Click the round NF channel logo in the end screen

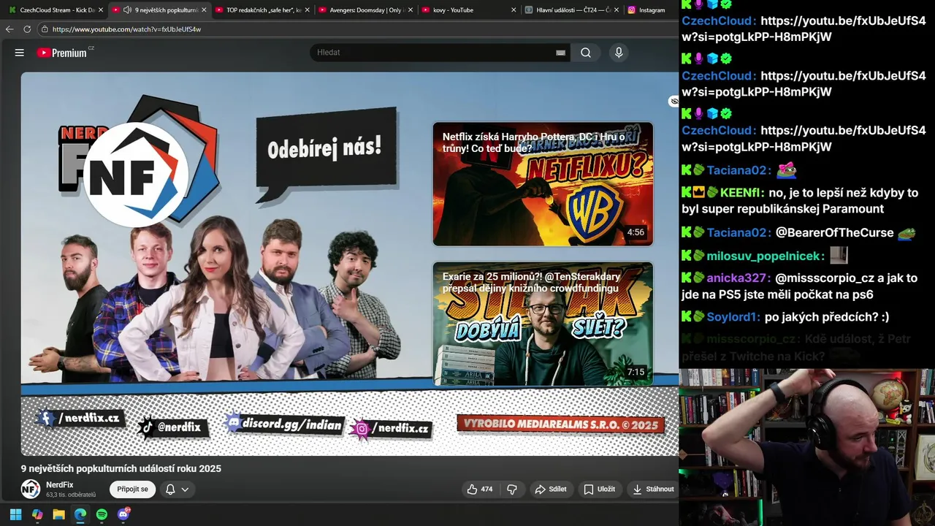point(136,175)
